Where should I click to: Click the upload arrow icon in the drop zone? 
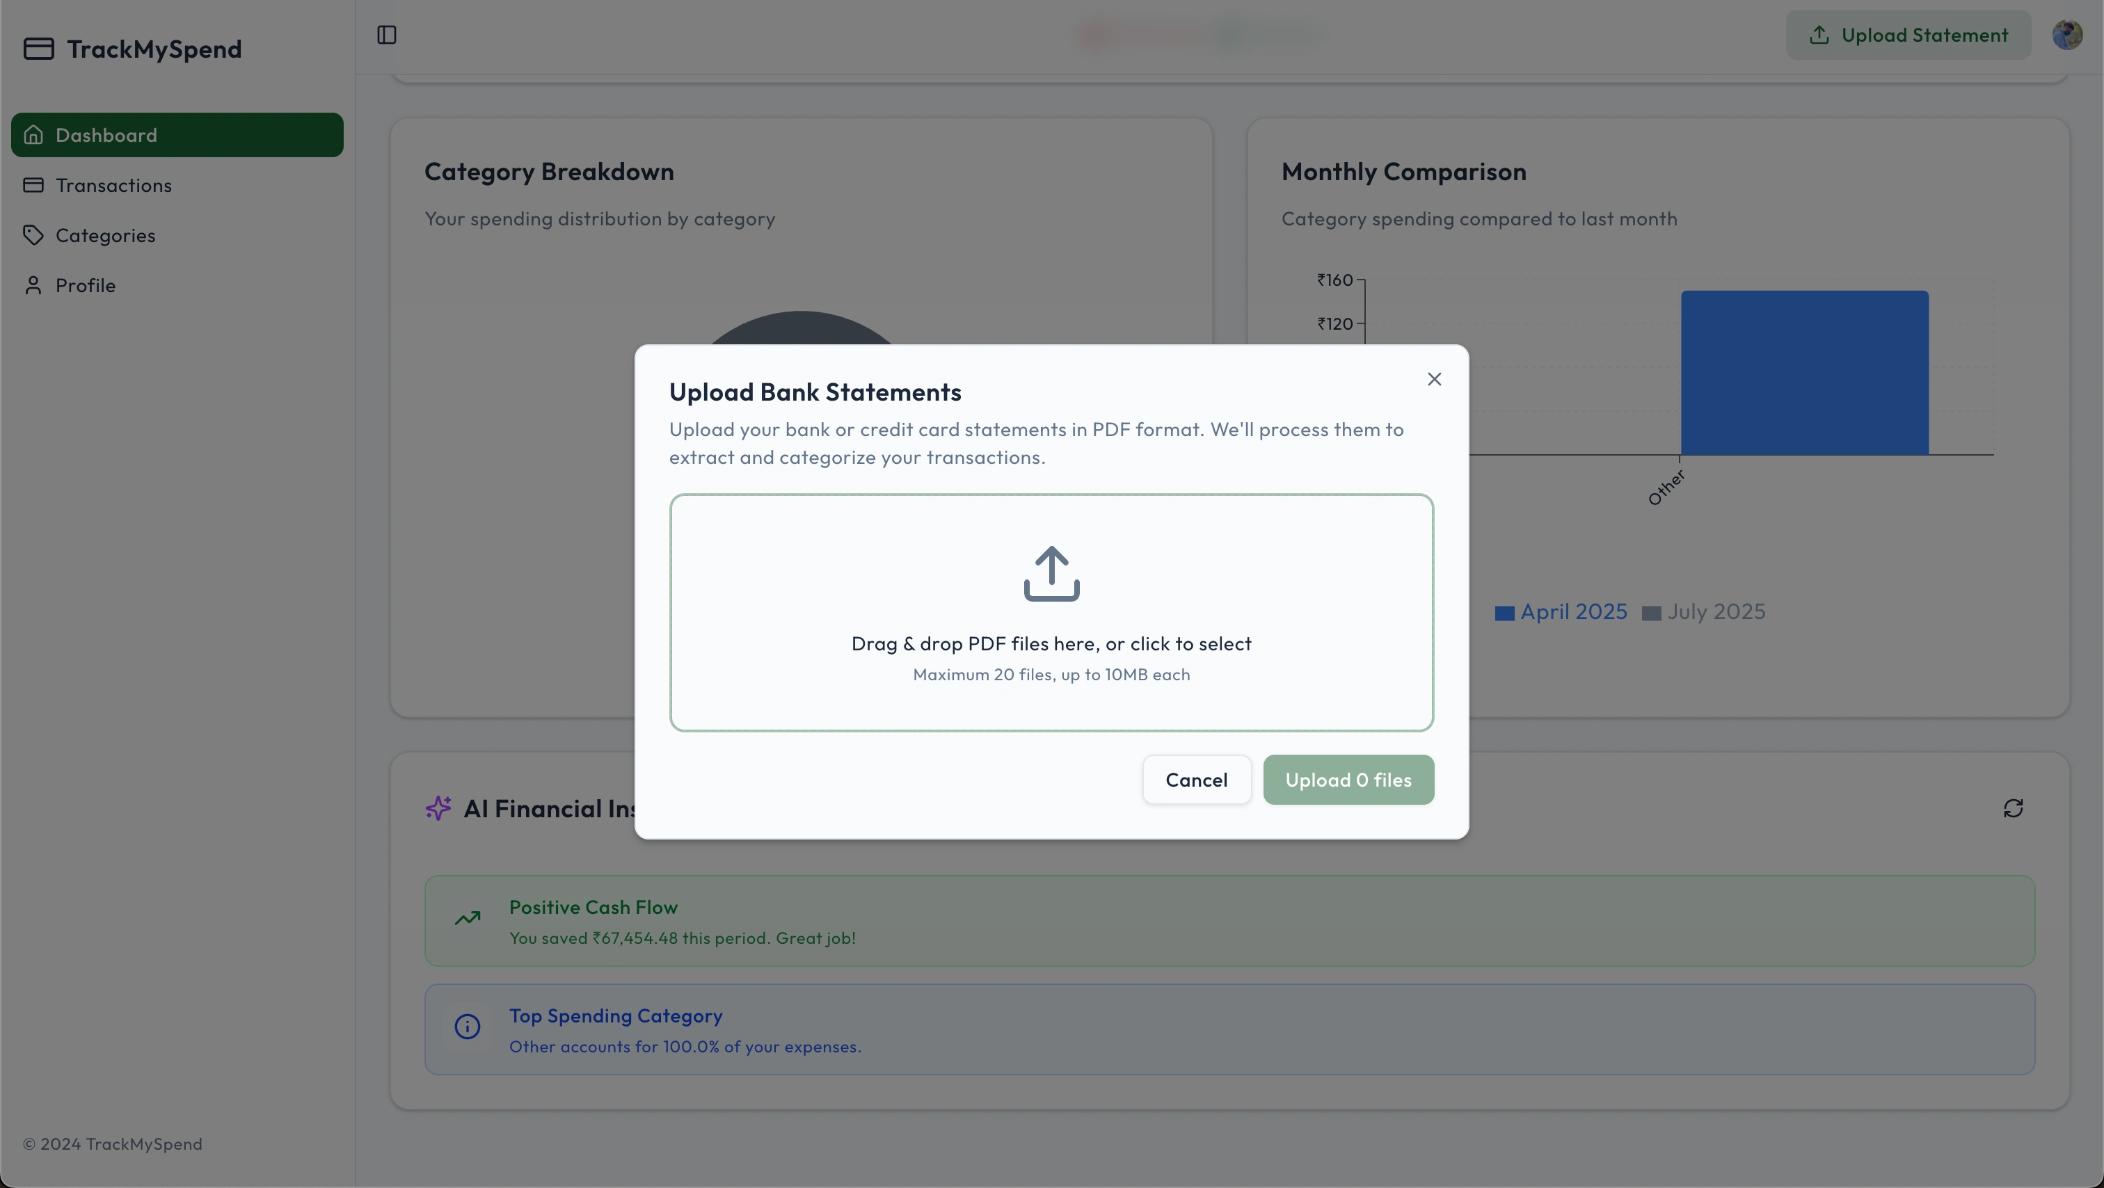tap(1051, 574)
